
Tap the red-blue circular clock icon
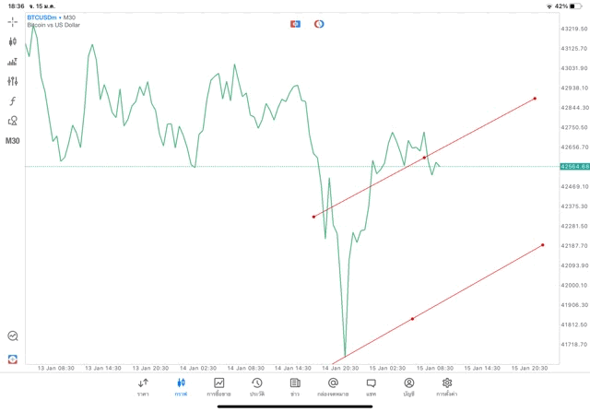pyautogui.click(x=319, y=23)
